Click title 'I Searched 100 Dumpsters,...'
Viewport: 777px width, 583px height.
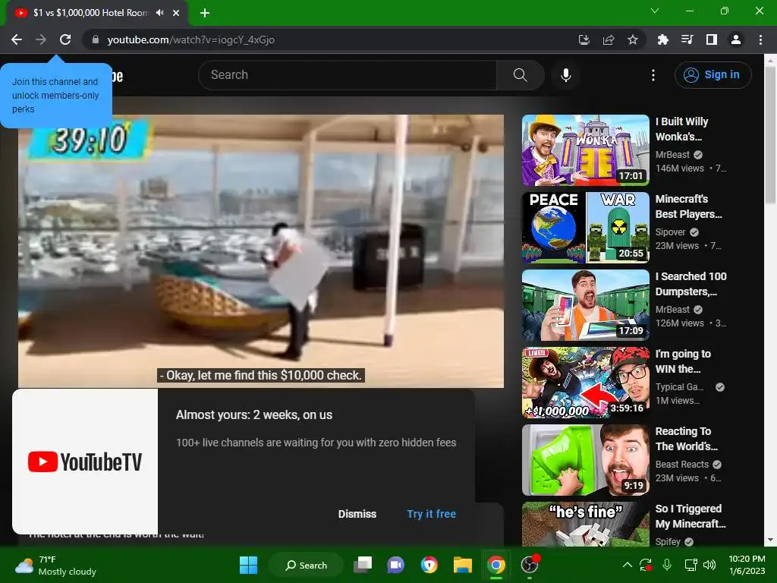click(x=690, y=284)
